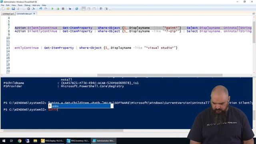Show script pane on top
The image size is (256, 144).
[x=84, y=9]
